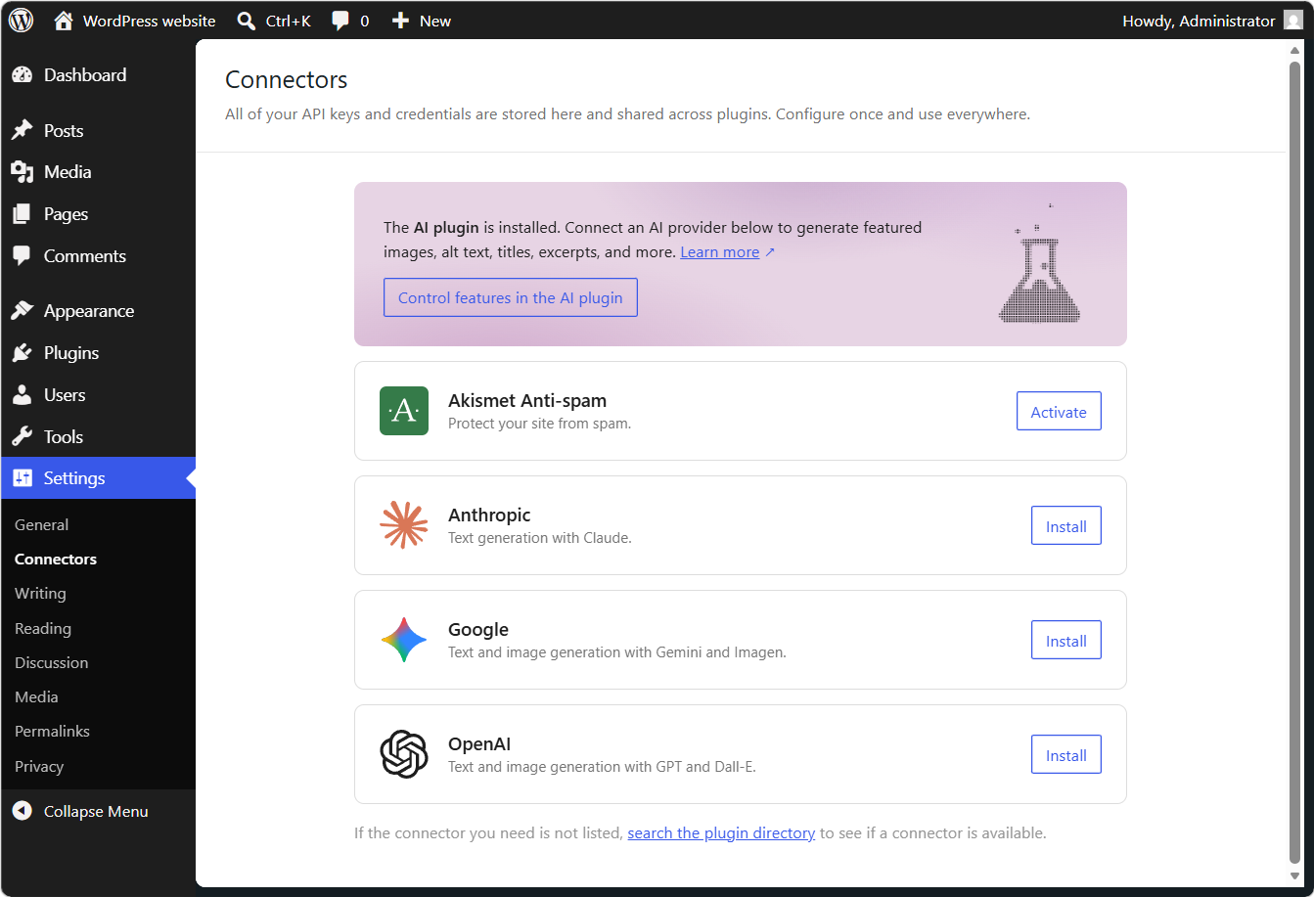
Task: Click the Tools wrench icon
Action: [22, 437]
